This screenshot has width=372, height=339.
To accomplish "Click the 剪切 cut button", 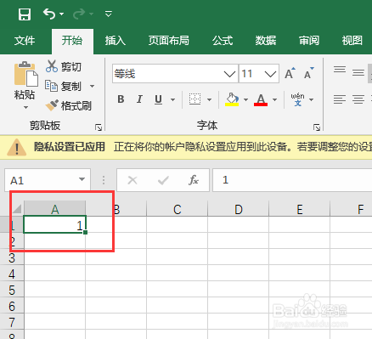I will (64, 66).
